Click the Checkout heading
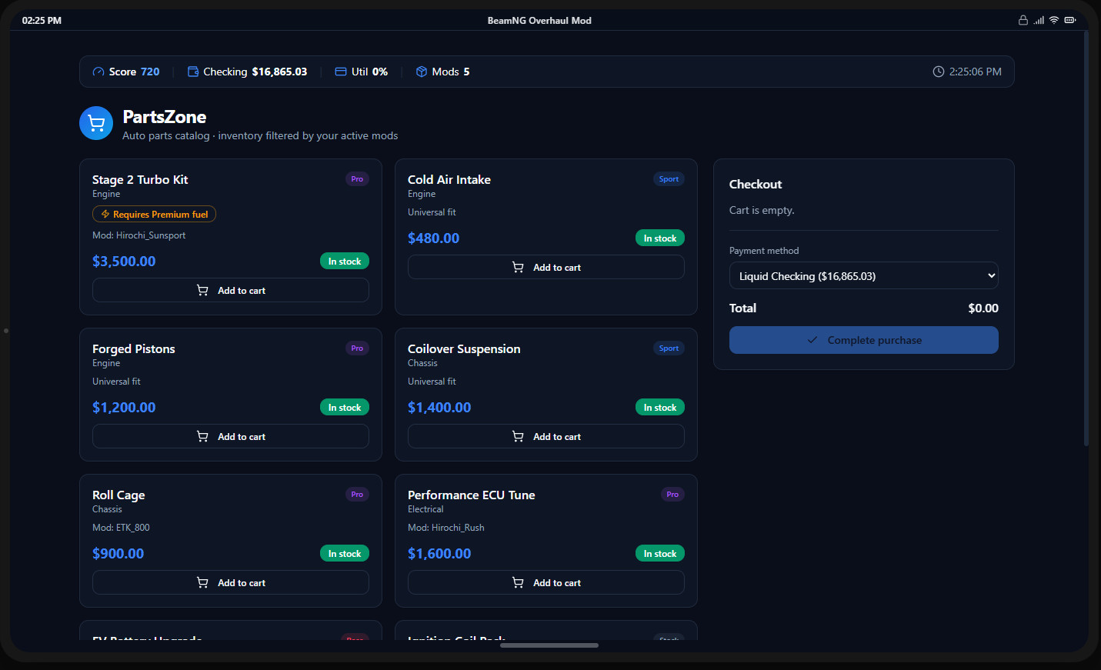 (x=756, y=184)
